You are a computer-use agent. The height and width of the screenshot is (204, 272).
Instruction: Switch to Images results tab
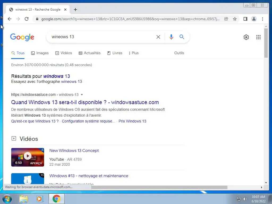point(40,53)
